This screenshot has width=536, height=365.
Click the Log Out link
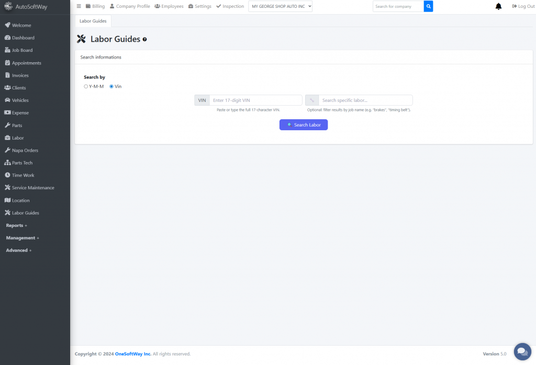point(523,6)
